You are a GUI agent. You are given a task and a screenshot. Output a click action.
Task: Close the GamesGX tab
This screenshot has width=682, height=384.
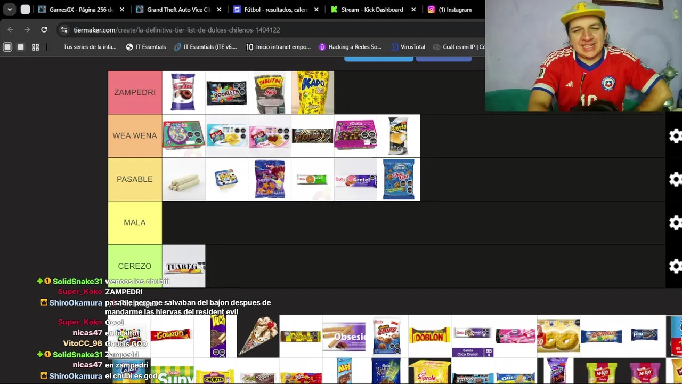tap(122, 10)
